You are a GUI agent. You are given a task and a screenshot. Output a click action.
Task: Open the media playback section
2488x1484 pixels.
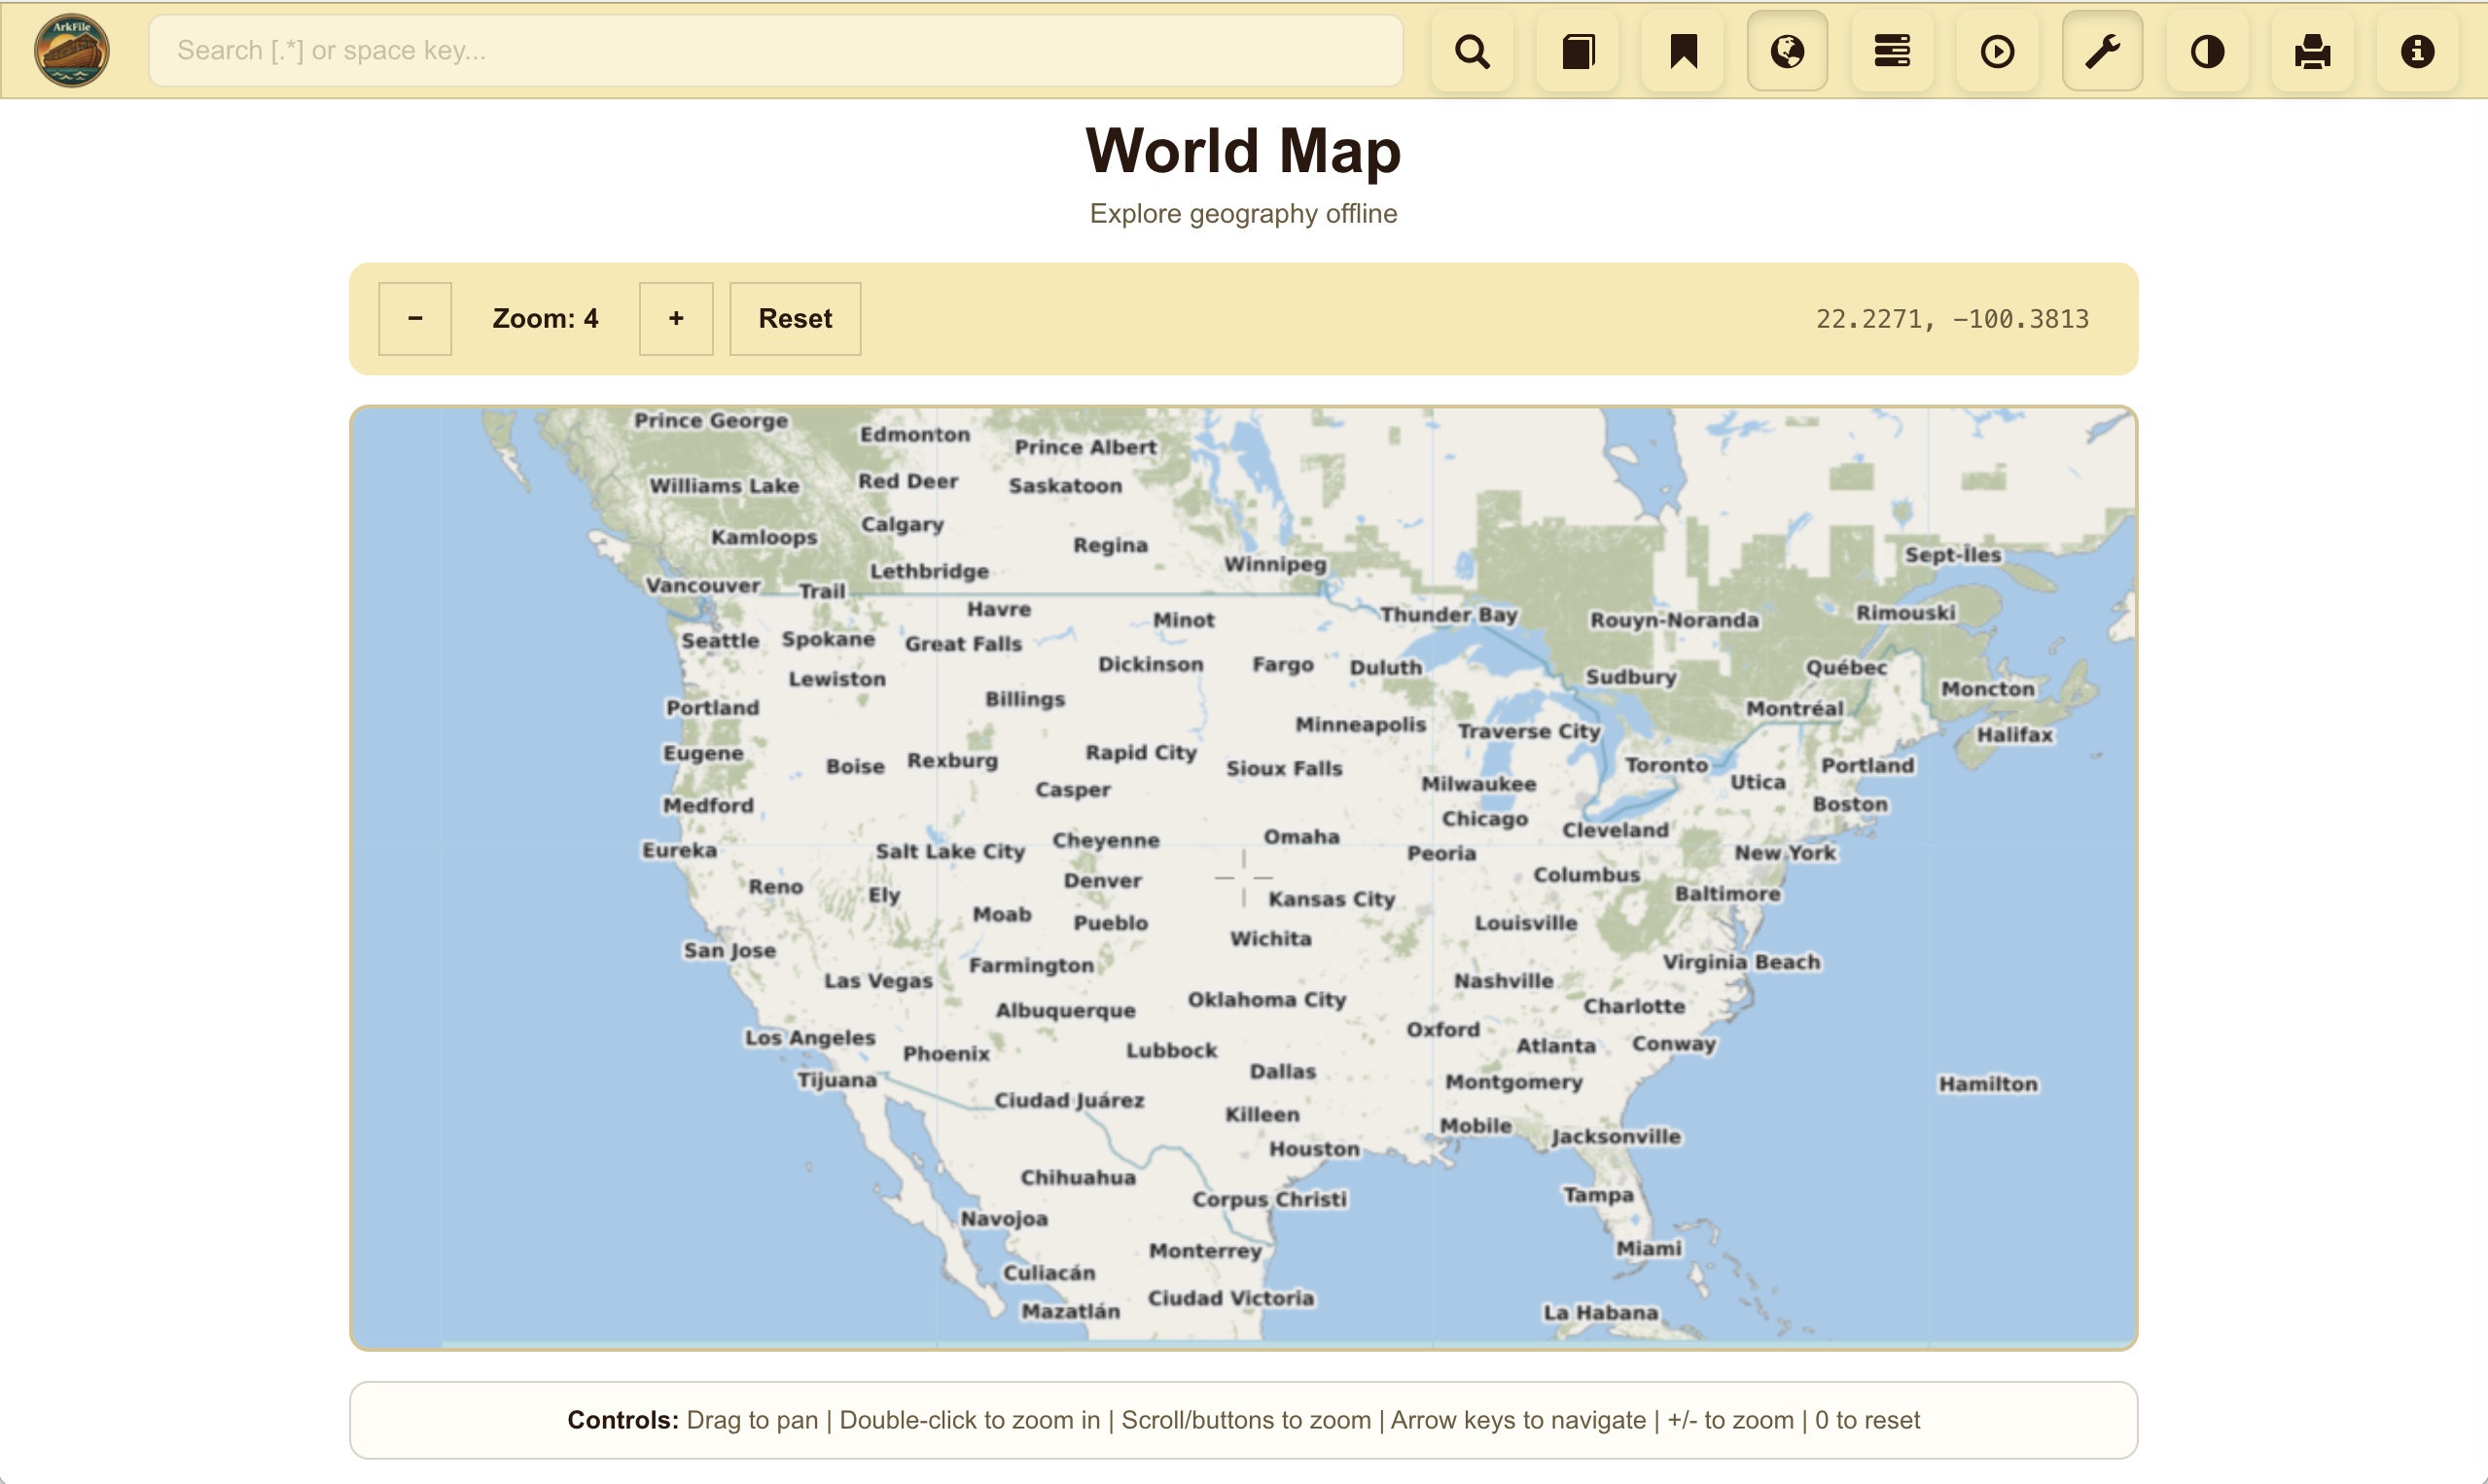point(1998,50)
